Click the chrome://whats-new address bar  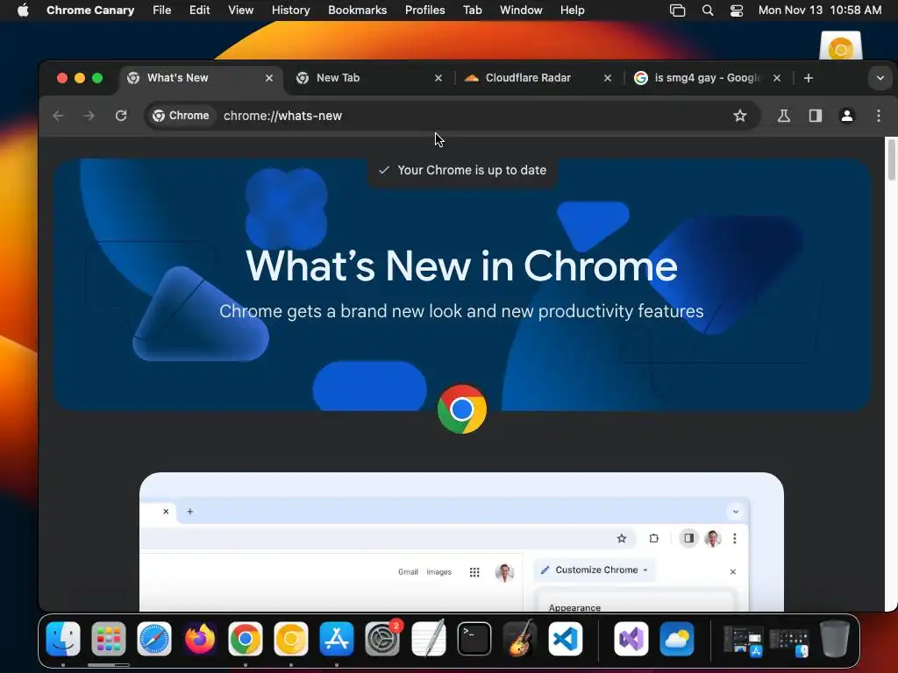pyautogui.click(x=453, y=116)
